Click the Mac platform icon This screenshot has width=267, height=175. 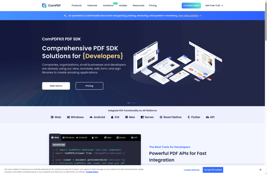[x=126, y=117]
